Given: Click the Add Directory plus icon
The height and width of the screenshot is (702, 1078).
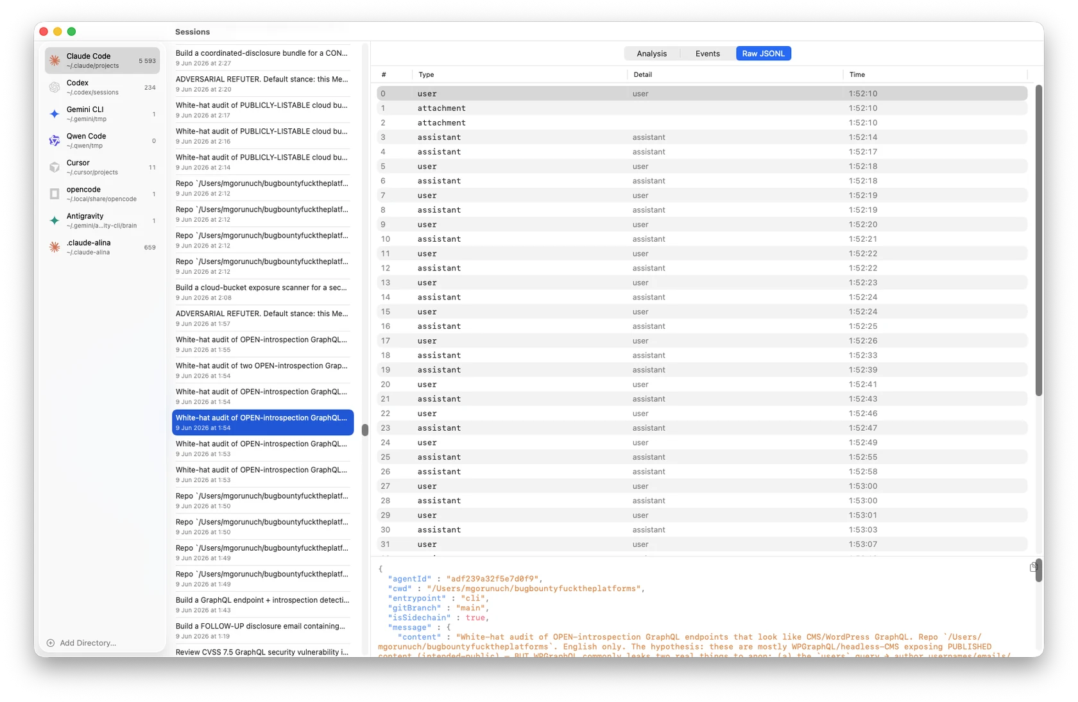Looking at the screenshot, I should tap(51, 643).
